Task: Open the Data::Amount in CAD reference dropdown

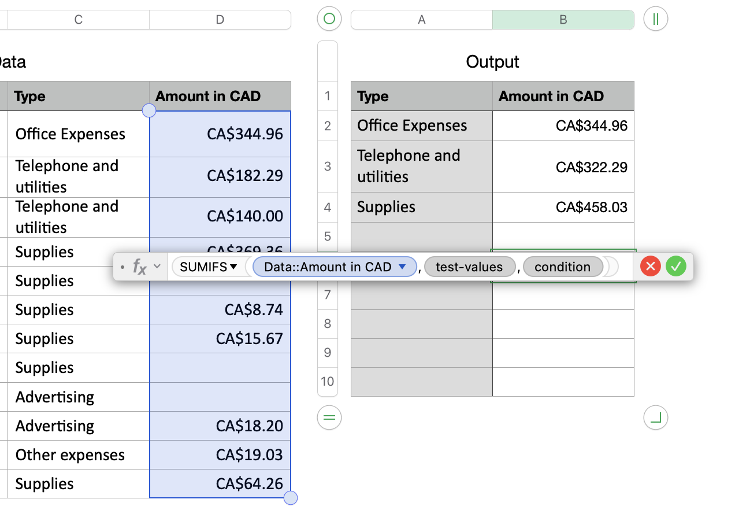Action: pyautogui.click(x=403, y=267)
